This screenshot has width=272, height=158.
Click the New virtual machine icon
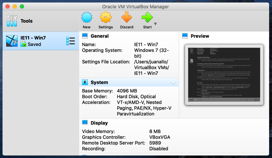pos(86,17)
